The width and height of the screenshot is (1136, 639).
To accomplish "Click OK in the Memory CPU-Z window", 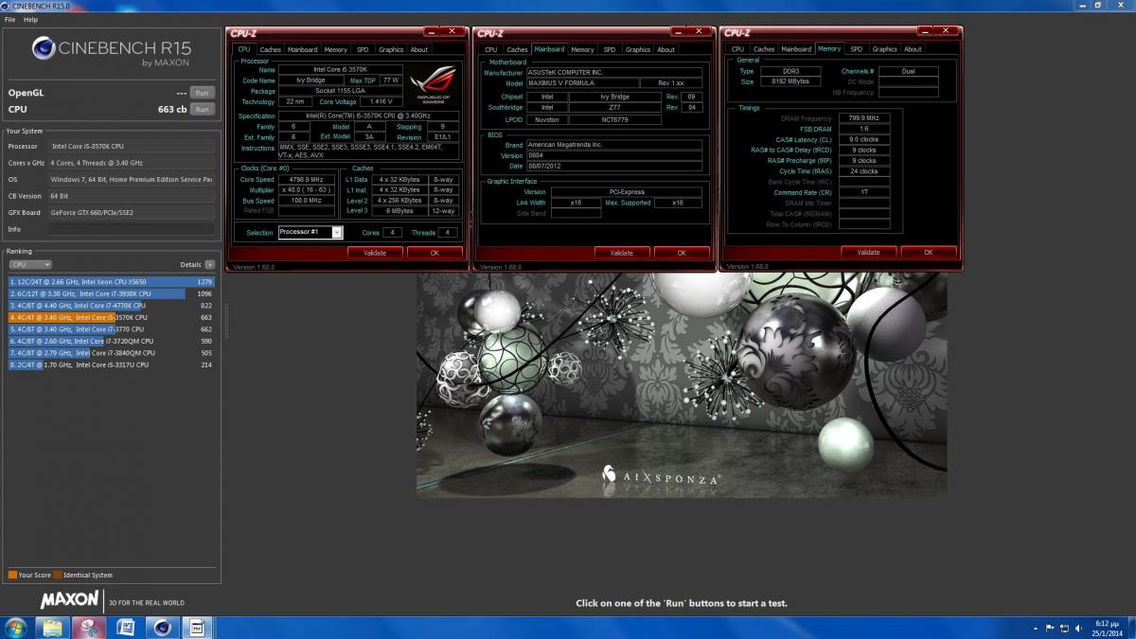I will [928, 253].
